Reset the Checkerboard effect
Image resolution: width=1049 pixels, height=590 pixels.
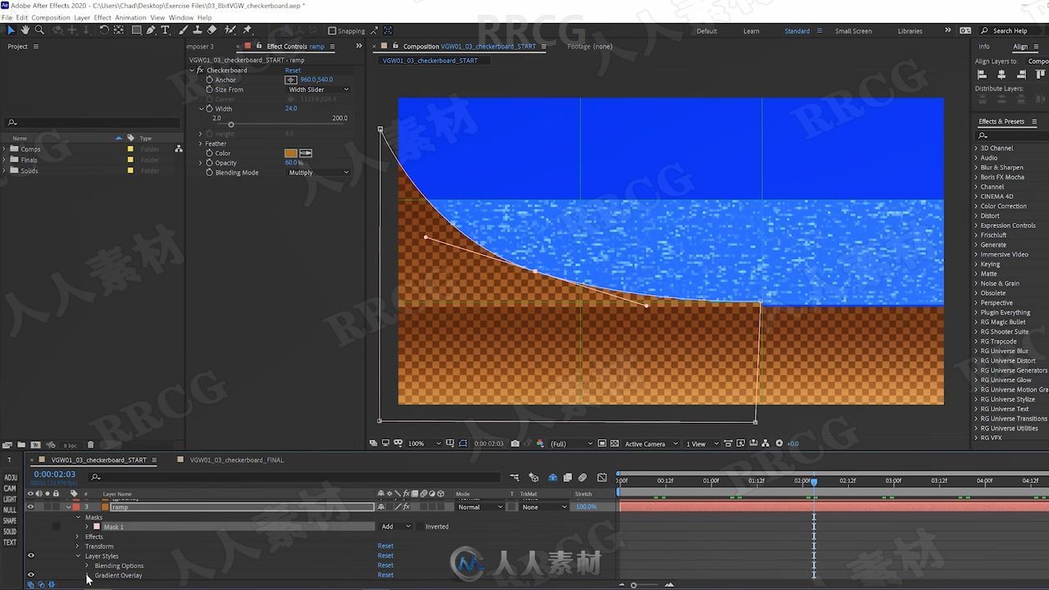click(293, 70)
